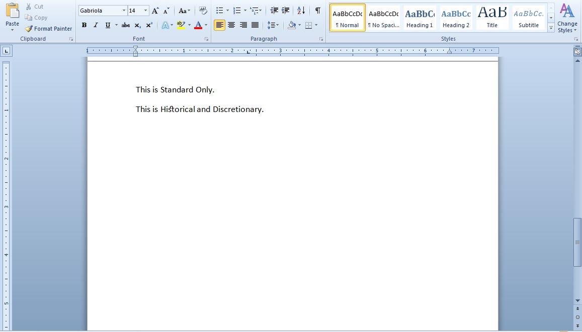Viewport: 582px width, 332px height.
Task: Select center text alignment
Action: [x=231, y=25]
